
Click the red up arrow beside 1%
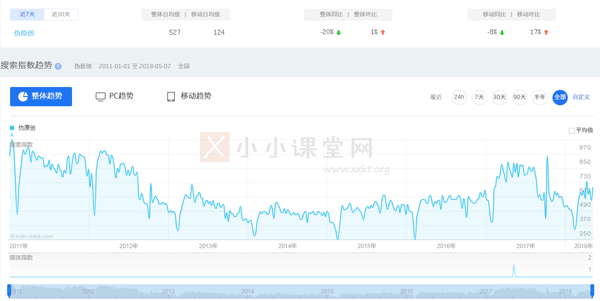tap(383, 32)
